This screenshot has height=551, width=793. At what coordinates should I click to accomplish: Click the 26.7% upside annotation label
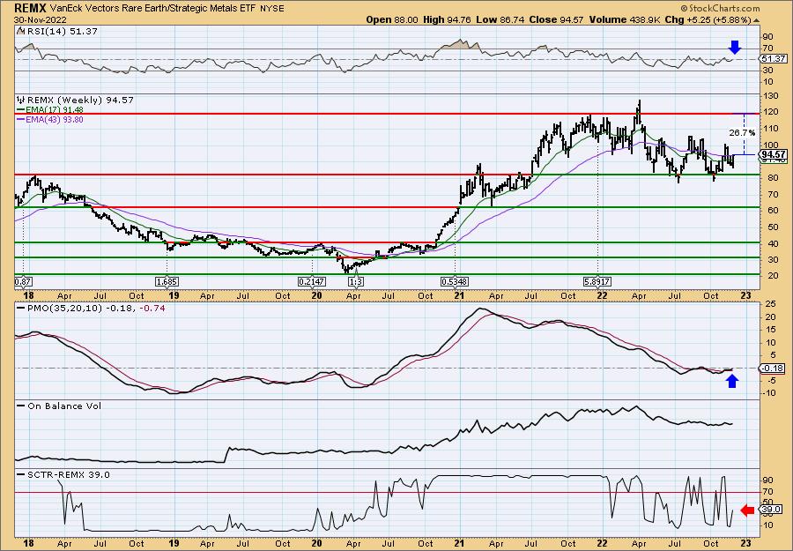[742, 132]
